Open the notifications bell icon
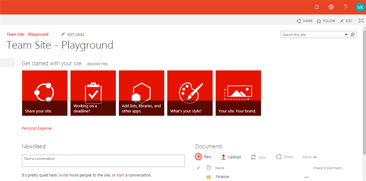The image size is (366, 181). pos(317,7)
